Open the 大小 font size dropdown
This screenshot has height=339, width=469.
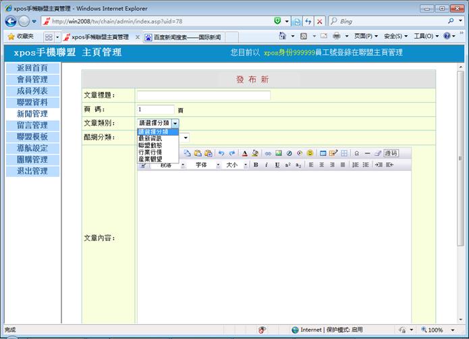[x=235, y=165]
